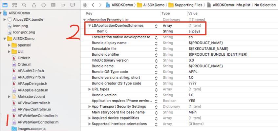The height and width of the screenshot is (131, 278).
Task: Click the ${EXECUTABLE_NAME} value
Action: tap(208, 49)
